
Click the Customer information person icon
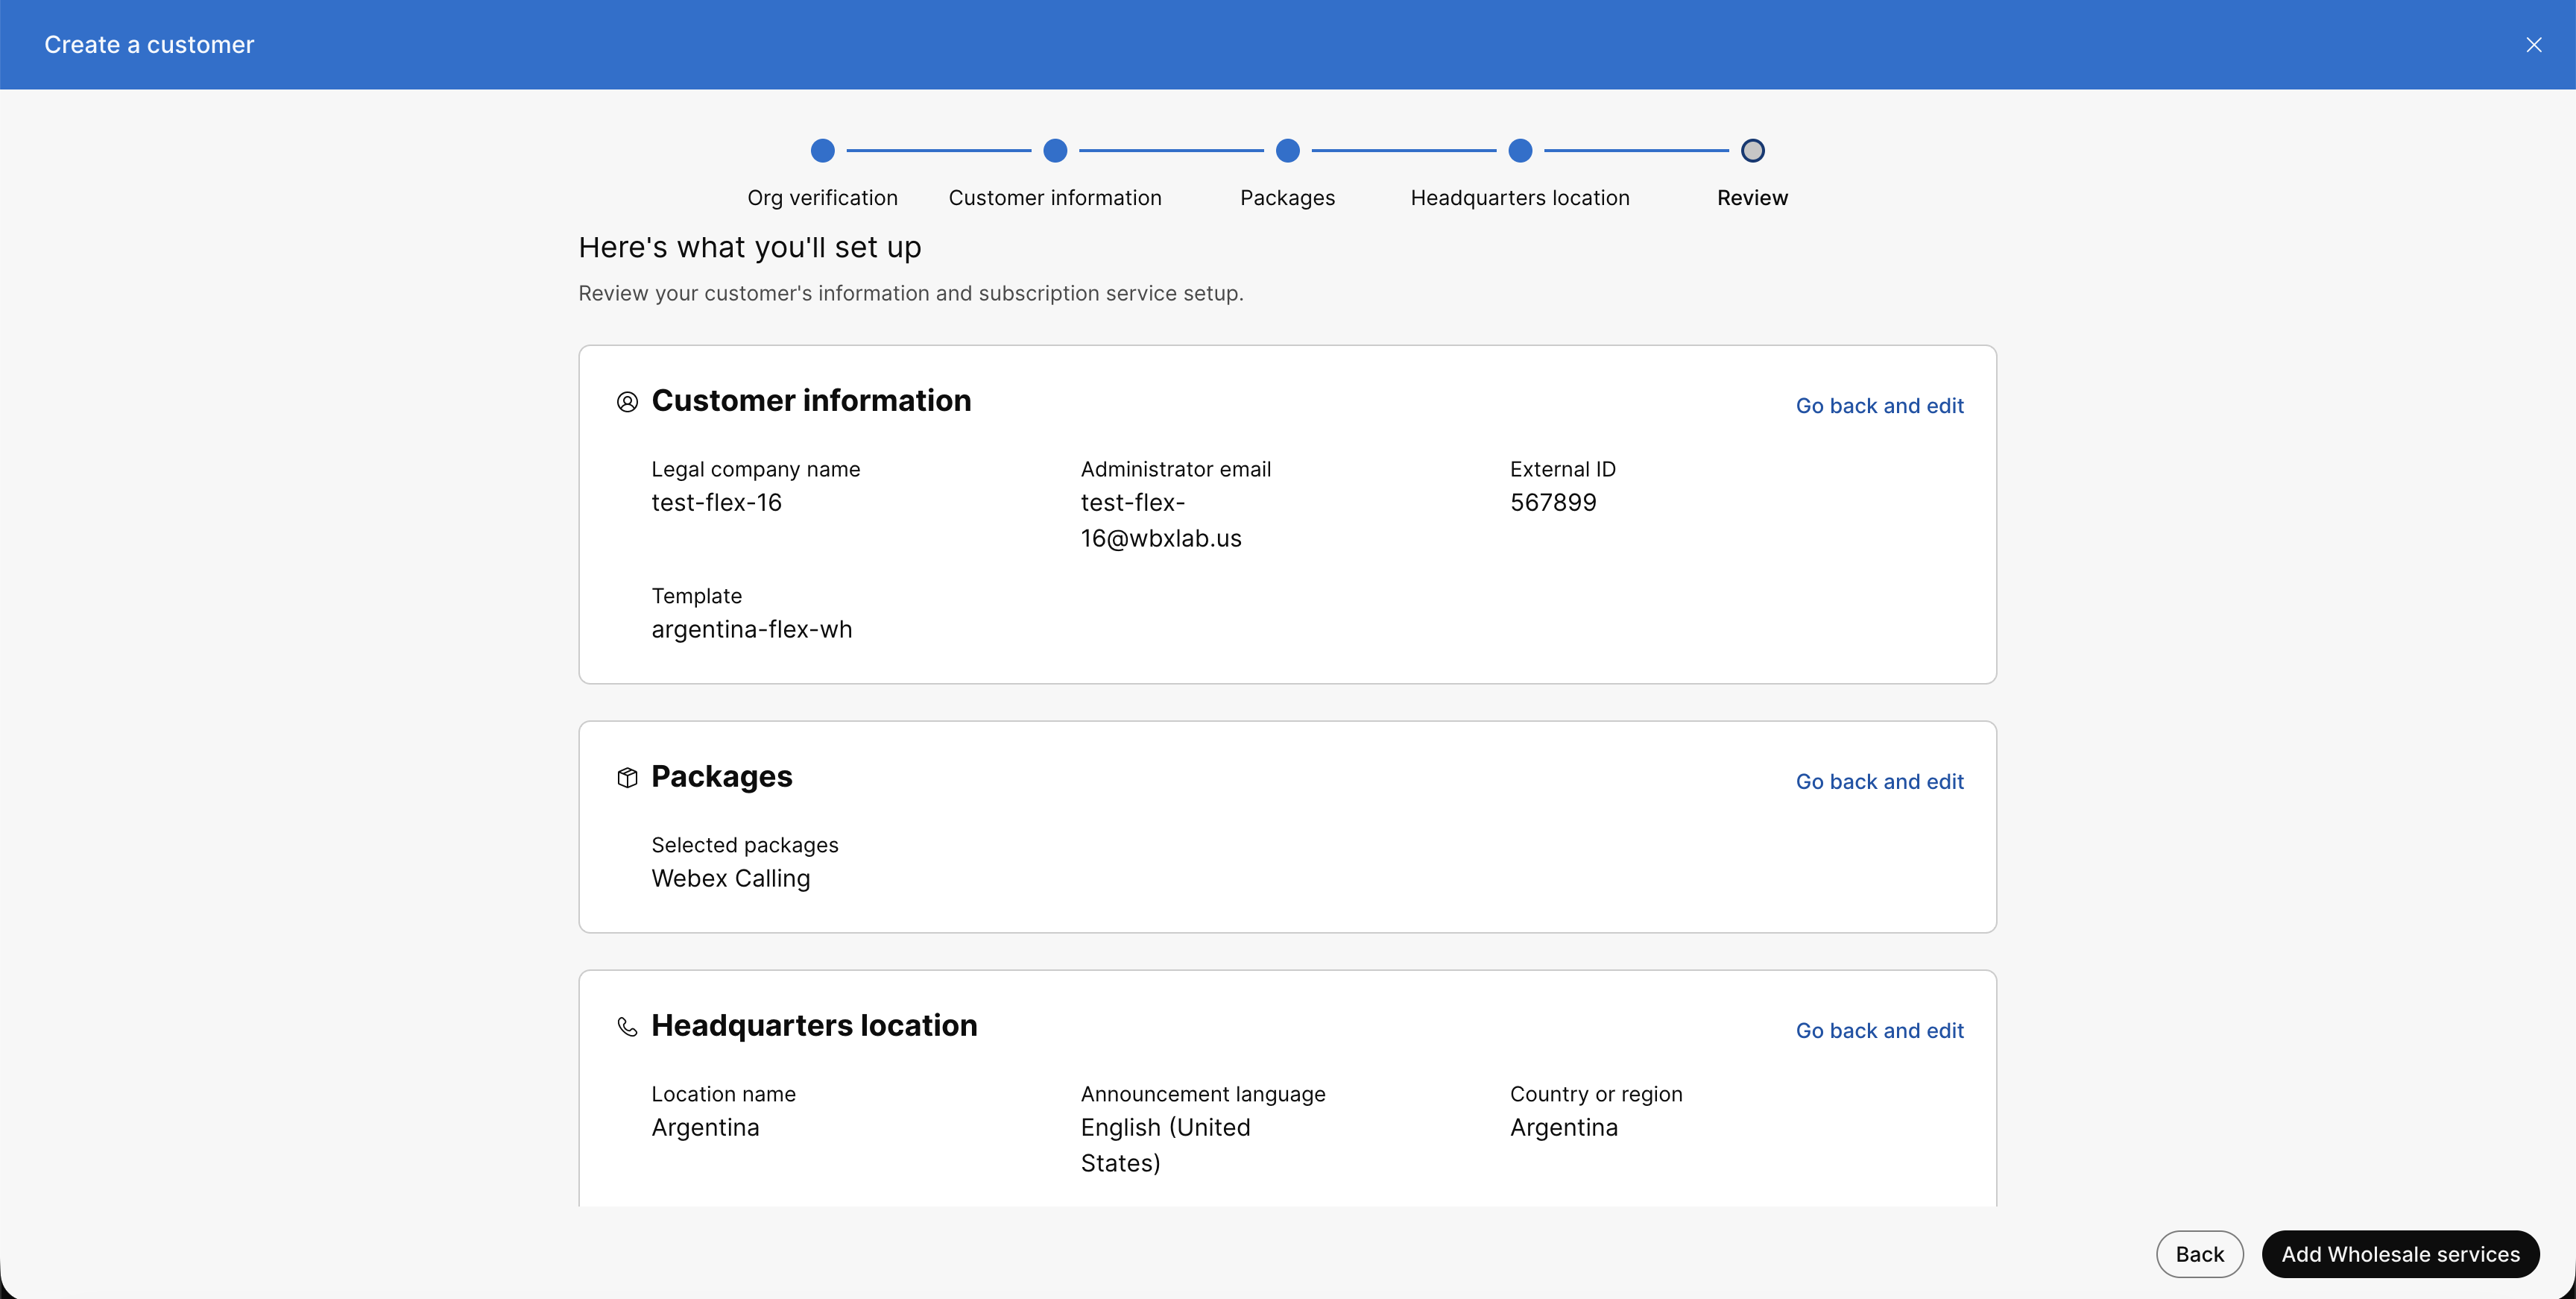628,400
